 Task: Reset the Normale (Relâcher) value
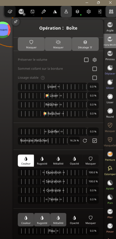85,141
